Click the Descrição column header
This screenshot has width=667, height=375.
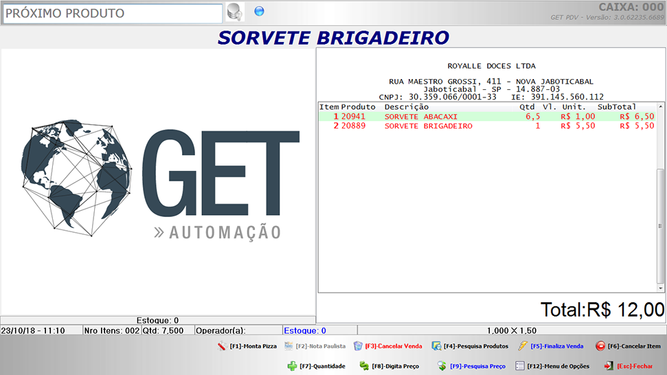(x=407, y=107)
